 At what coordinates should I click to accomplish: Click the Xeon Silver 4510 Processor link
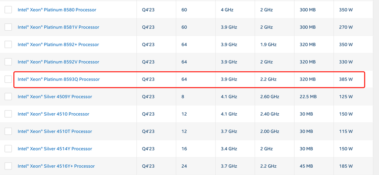click(53, 114)
